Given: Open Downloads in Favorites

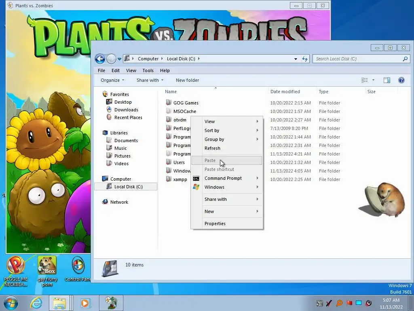Looking at the screenshot, I should point(126,109).
